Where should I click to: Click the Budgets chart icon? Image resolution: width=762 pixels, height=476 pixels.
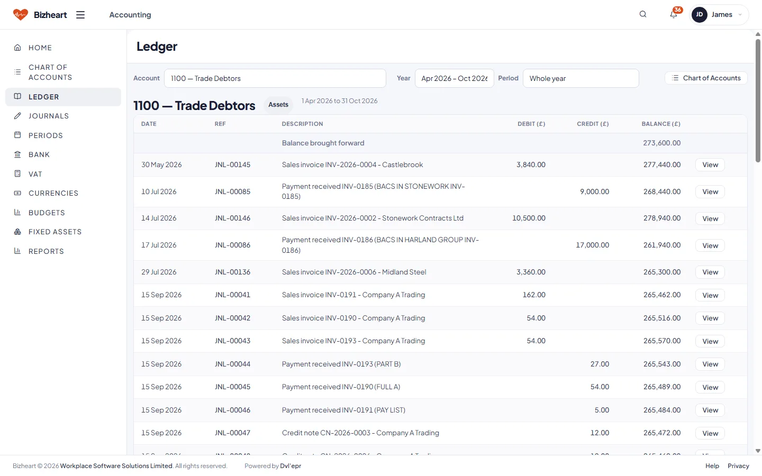click(17, 213)
